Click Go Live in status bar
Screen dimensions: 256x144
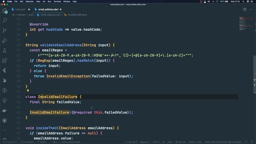[180, 142]
